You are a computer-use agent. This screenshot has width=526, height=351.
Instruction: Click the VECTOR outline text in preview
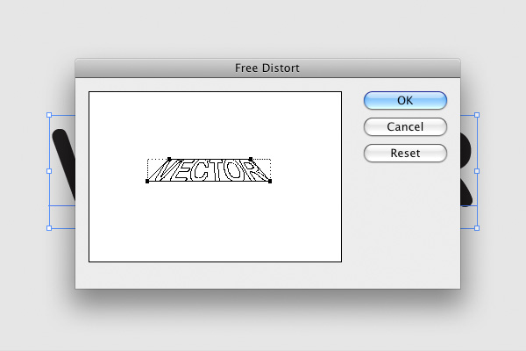(209, 171)
